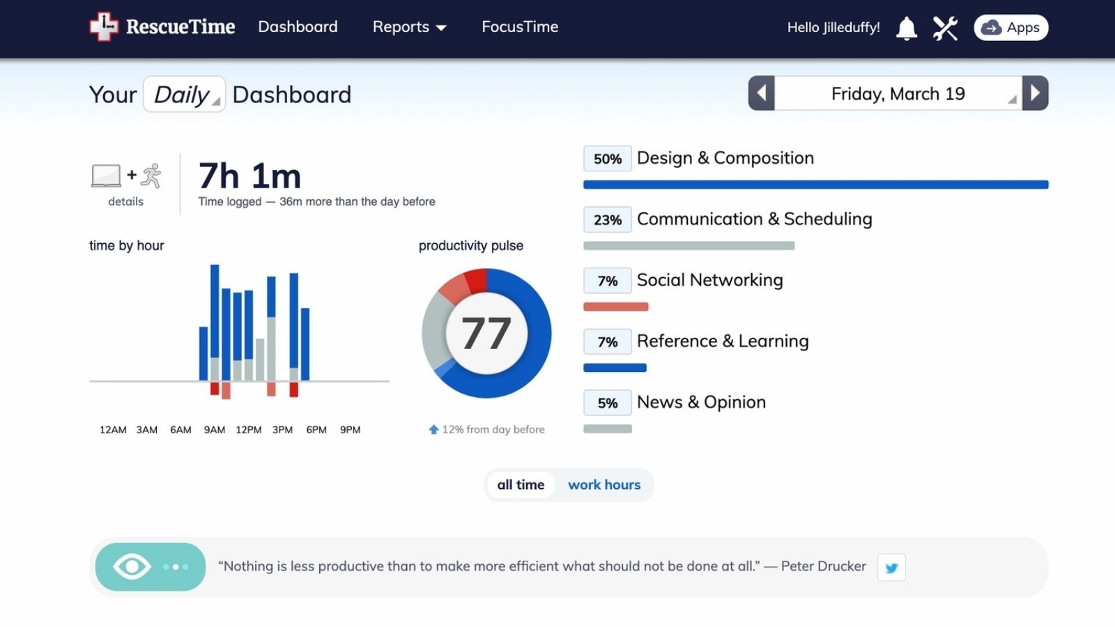Open Design & Composition category

[x=725, y=158]
